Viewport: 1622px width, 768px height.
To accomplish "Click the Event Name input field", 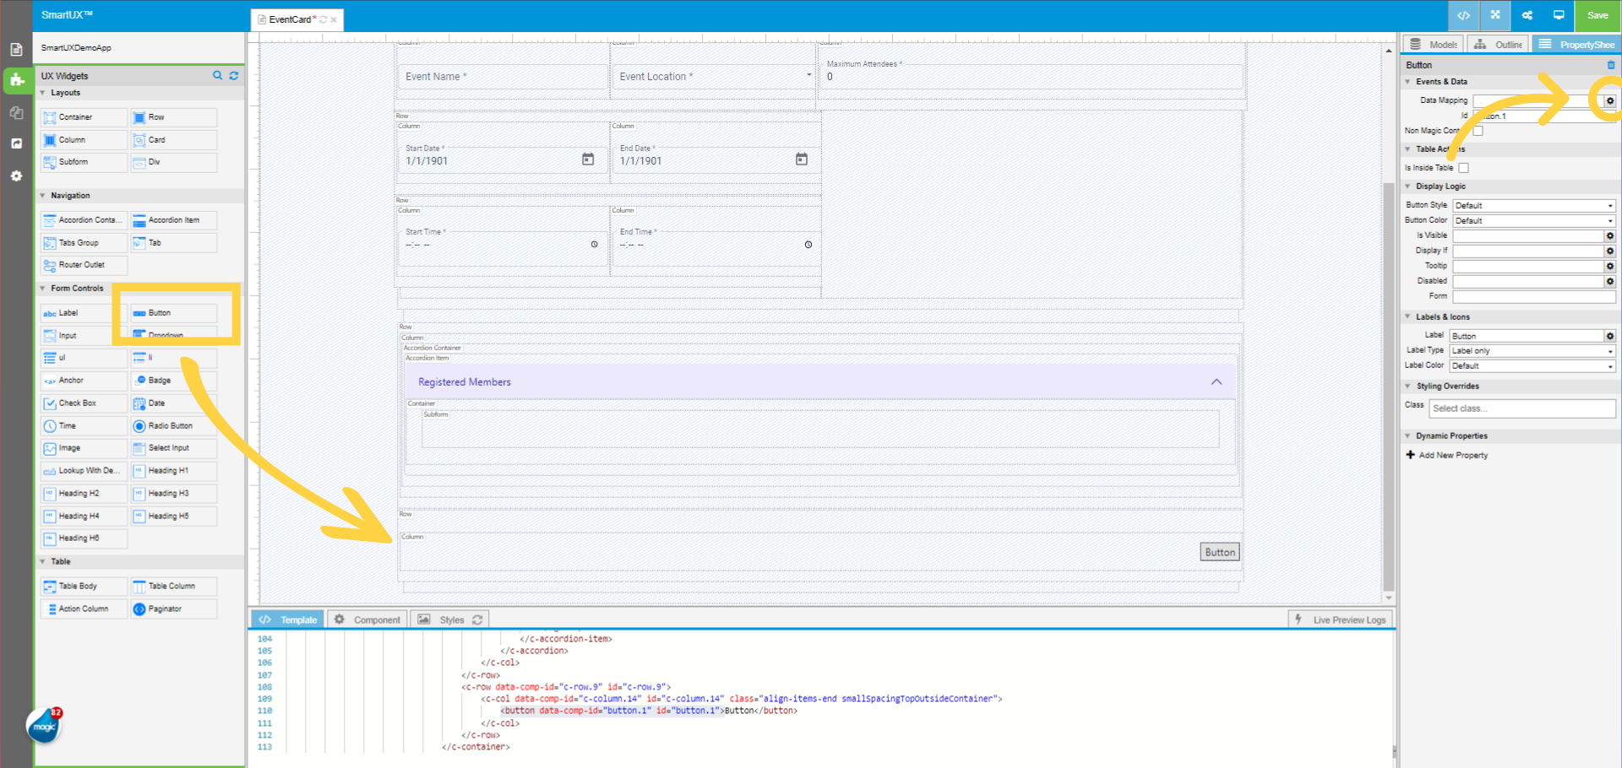I will 502,77.
